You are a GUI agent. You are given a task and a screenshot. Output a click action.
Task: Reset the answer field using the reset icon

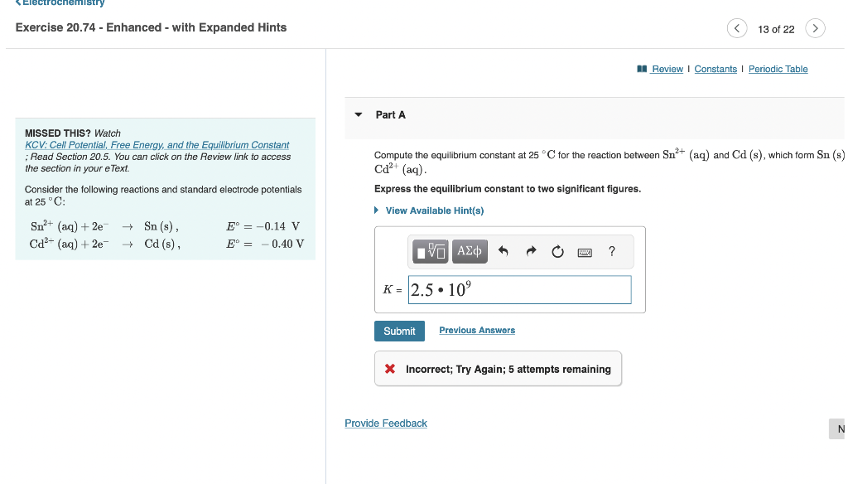(x=556, y=251)
